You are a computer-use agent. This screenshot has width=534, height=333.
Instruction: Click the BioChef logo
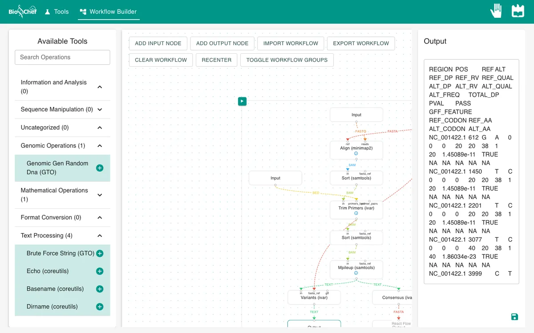[23, 12]
